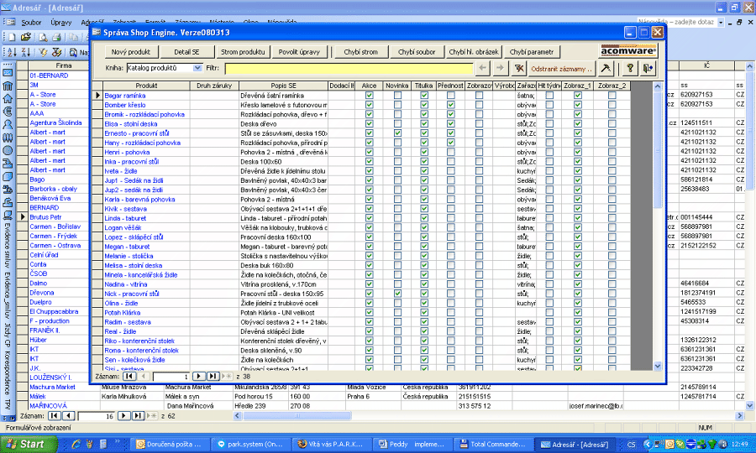Click the Firma column header in Adresář
Image resolution: width=756 pixels, height=453 pixels.
coord(64,65)
